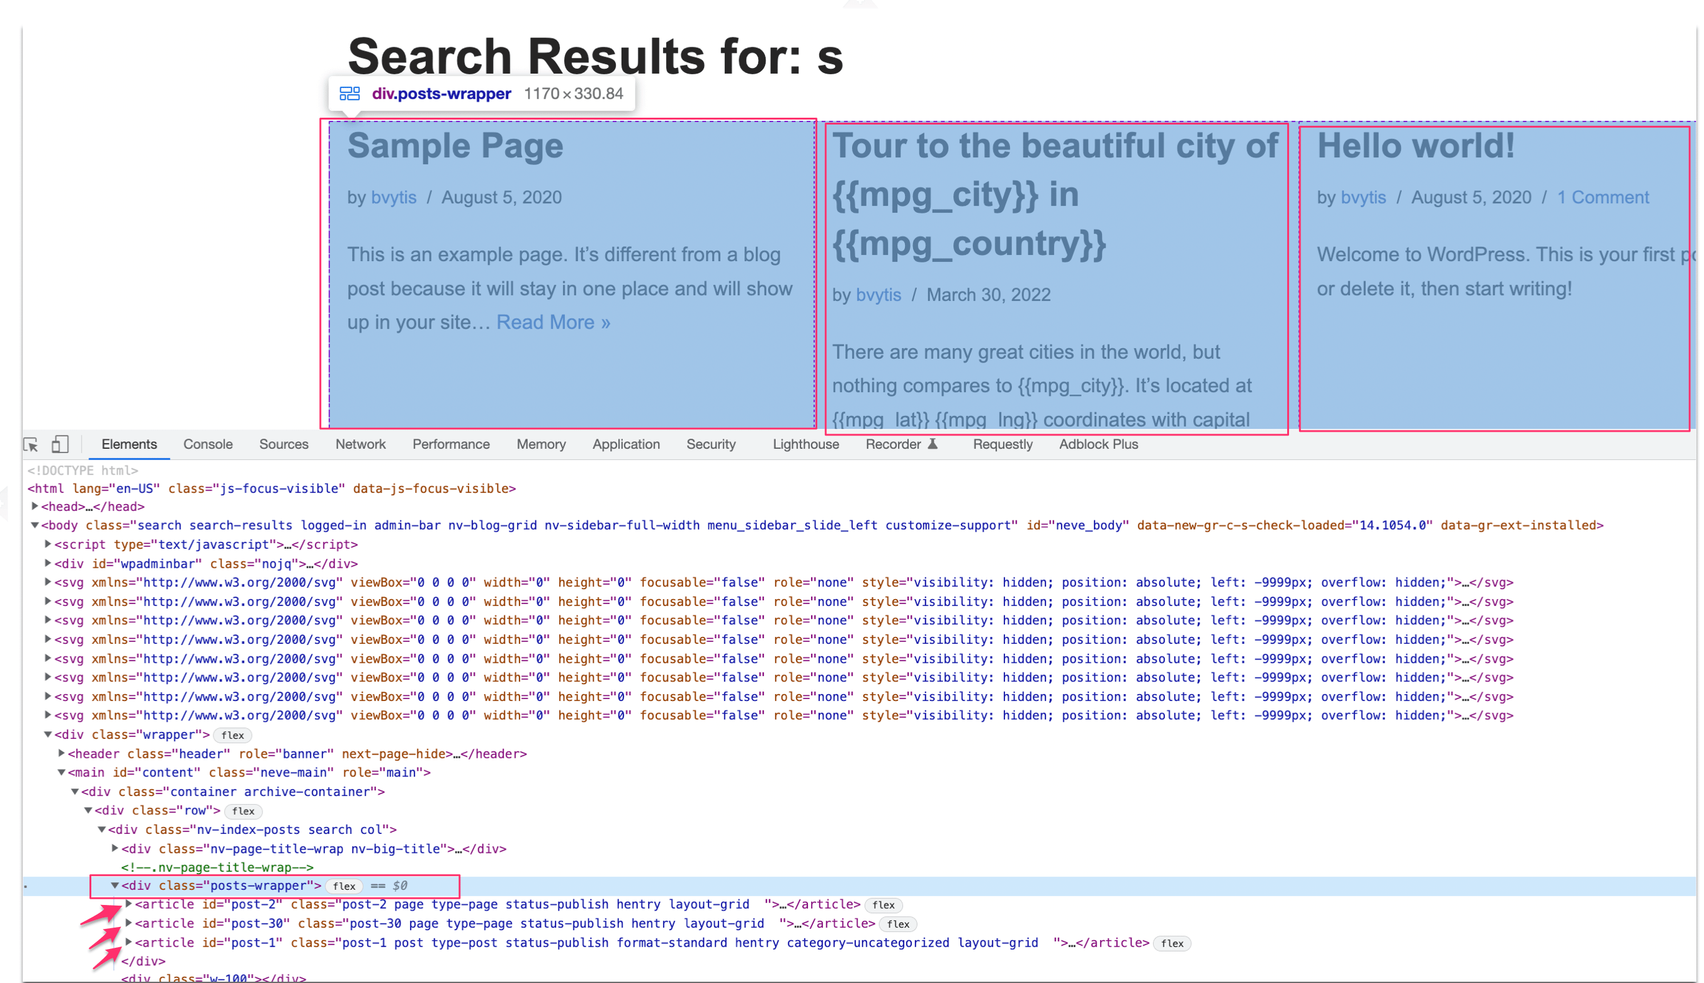Expand the wpadminbar div node
The width and height of the screenshot is (1704, 983).
tap(48, 563)
